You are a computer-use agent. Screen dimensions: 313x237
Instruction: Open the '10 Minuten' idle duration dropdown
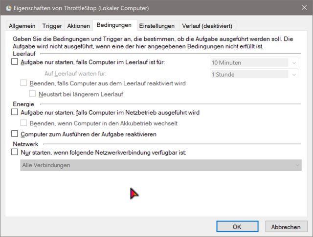254,62
